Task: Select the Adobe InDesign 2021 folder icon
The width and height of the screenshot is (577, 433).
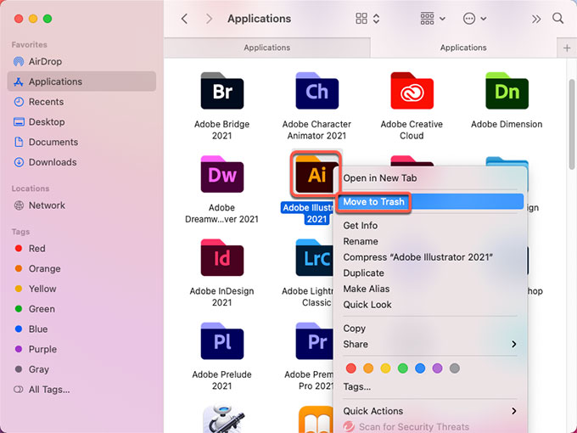Action: (222, 258)
